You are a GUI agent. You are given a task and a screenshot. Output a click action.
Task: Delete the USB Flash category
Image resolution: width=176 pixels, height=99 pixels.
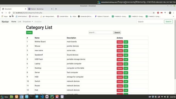click(120, 60)
